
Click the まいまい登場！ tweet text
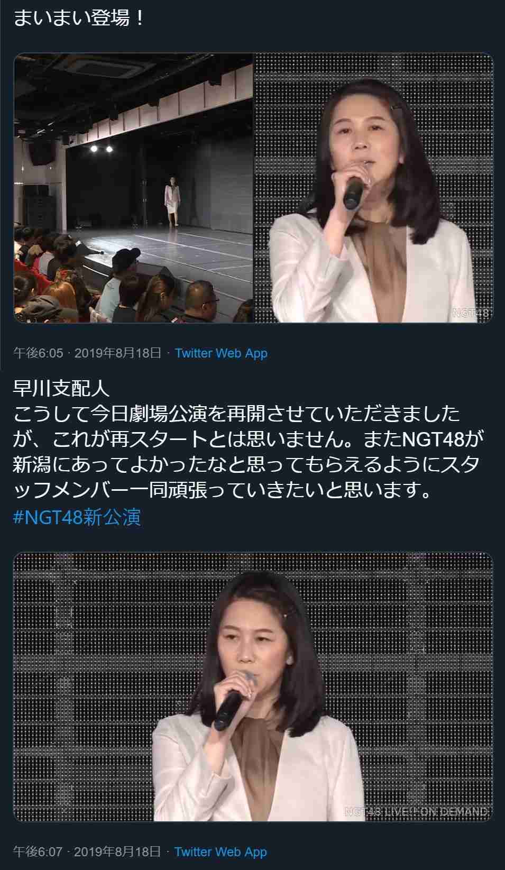click(x=79, y=19)
